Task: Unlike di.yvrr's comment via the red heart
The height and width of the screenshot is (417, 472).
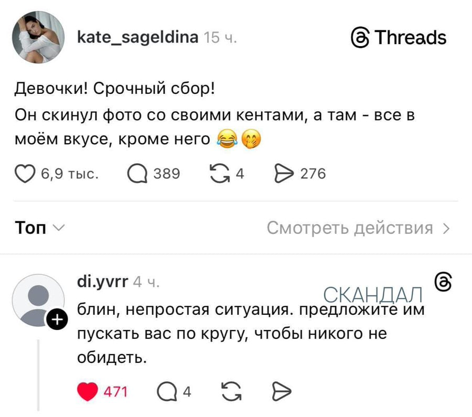Action: pos(87,392)
